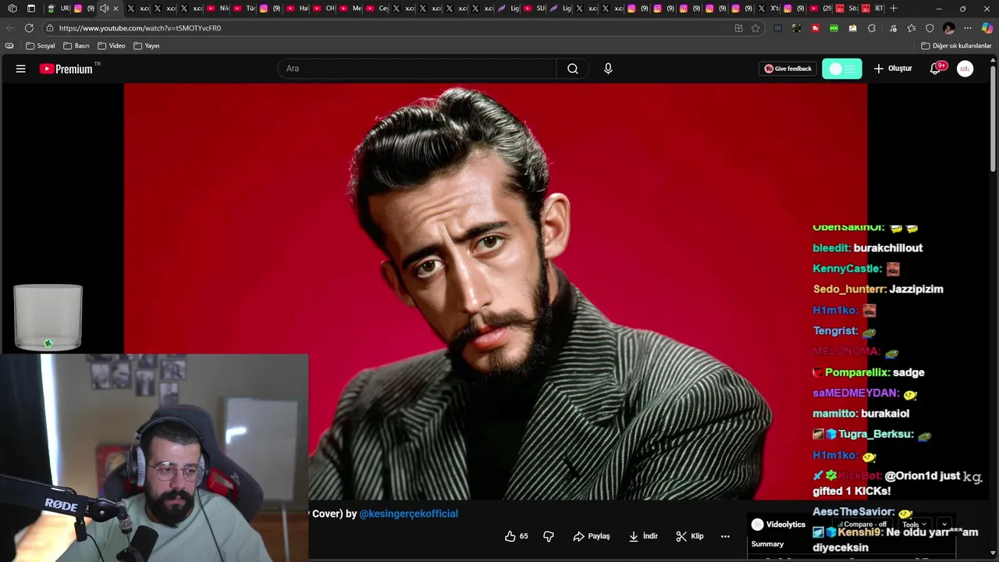The width and height of the screenshot is (999, 562).
Task: Download the video with İndir
Action: click(644, 536)
